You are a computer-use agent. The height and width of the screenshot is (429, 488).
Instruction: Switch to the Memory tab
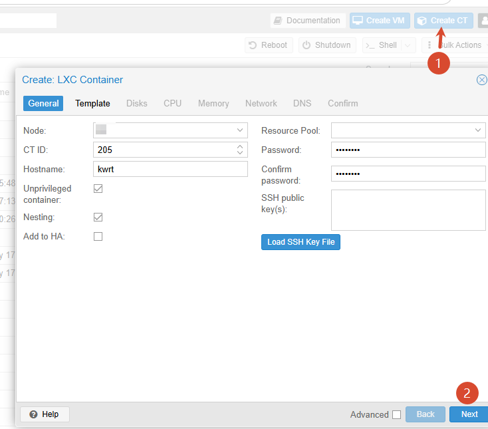point(213,103)
